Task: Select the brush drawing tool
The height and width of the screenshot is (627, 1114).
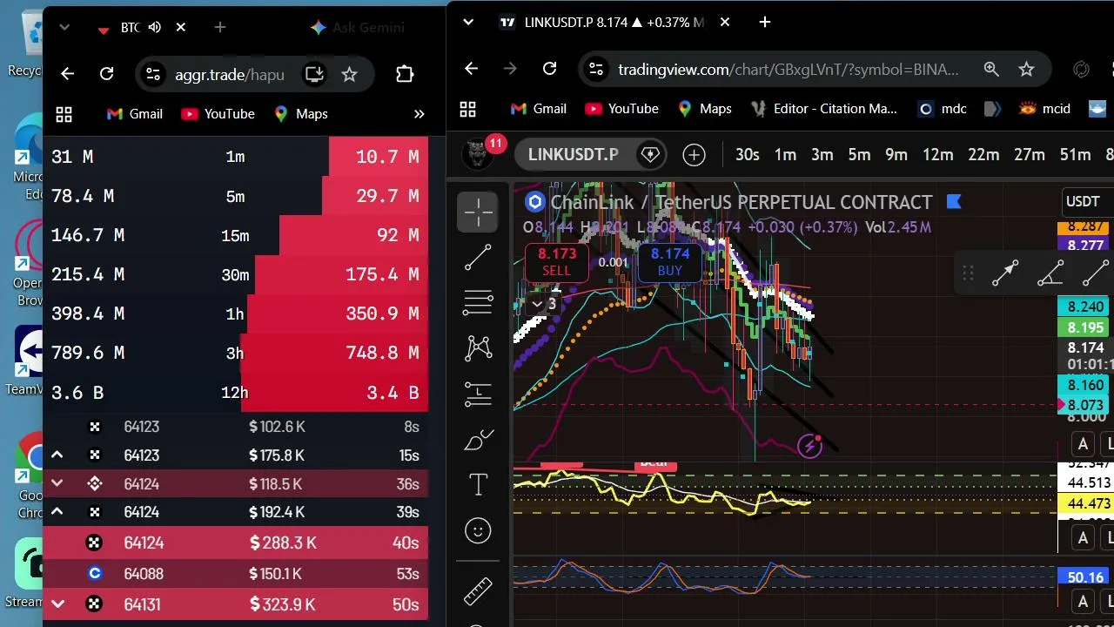Action: (479, 440)
